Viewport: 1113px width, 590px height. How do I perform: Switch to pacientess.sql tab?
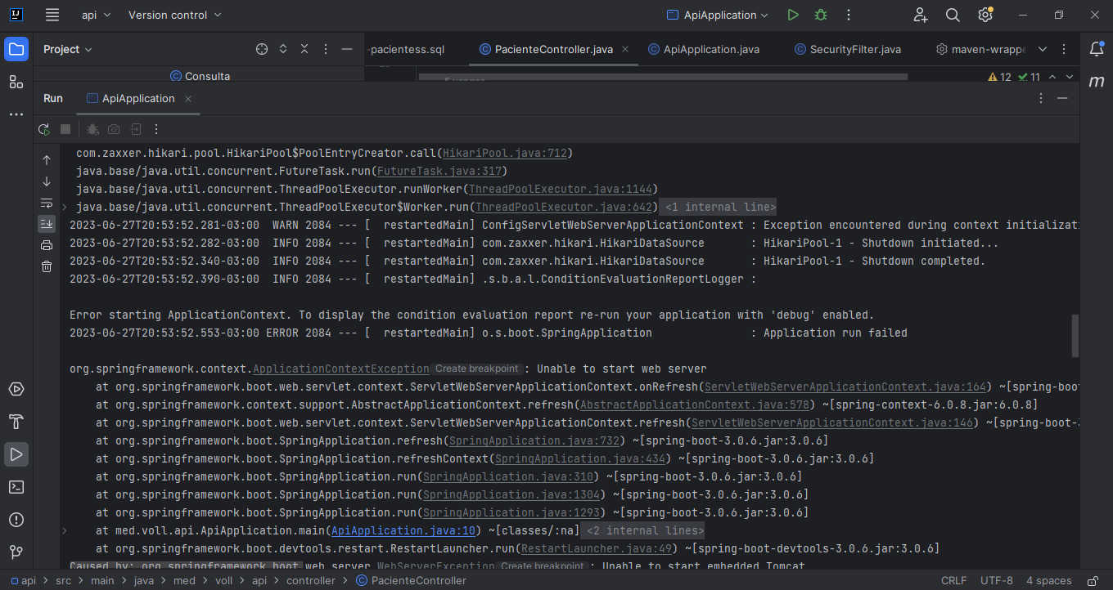408,49
